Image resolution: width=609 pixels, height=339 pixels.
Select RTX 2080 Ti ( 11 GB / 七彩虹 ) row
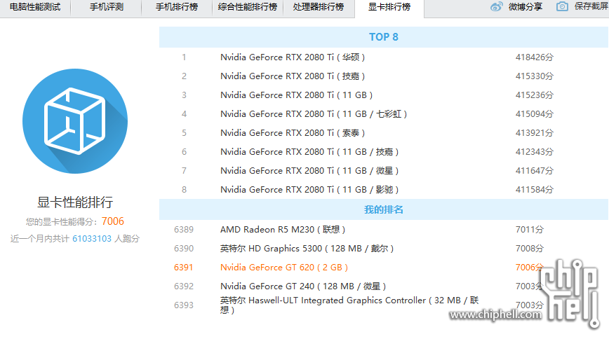coord(384,114)
